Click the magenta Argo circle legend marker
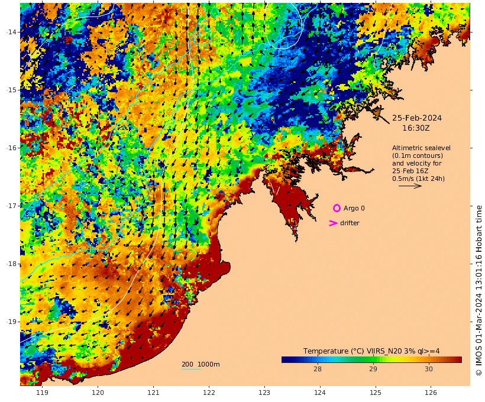The image size is (485, 402). click(337, 208)
